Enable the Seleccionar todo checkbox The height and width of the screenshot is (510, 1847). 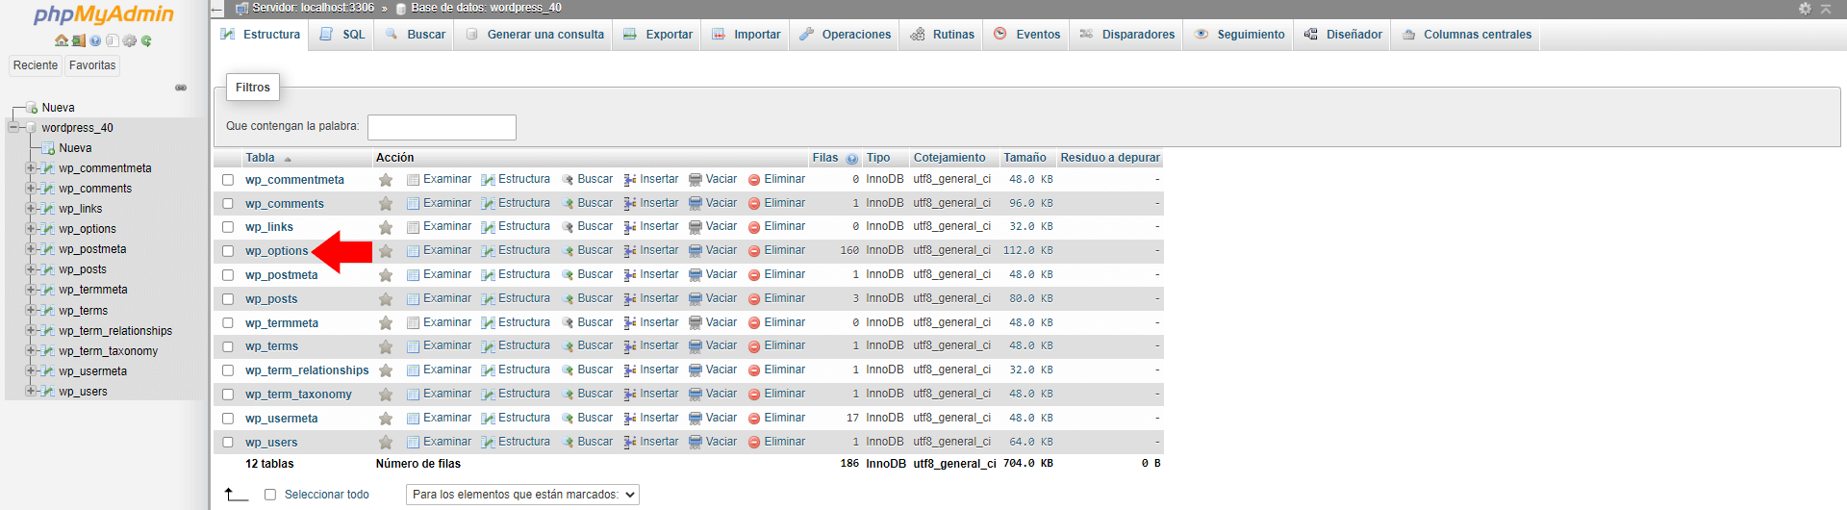pos(270,495)
